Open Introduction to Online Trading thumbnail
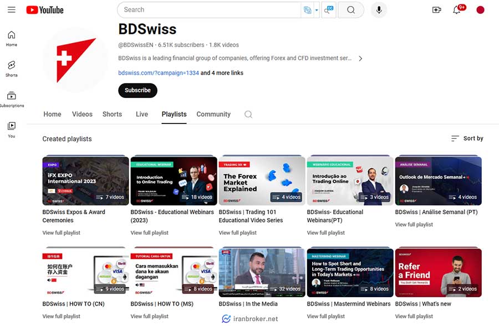Screen dimensions: 499x326 click(174, 181)
